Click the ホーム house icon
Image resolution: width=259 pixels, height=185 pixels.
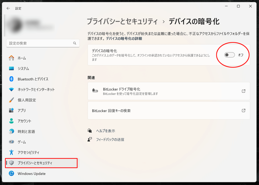click(x=11, y=58)
